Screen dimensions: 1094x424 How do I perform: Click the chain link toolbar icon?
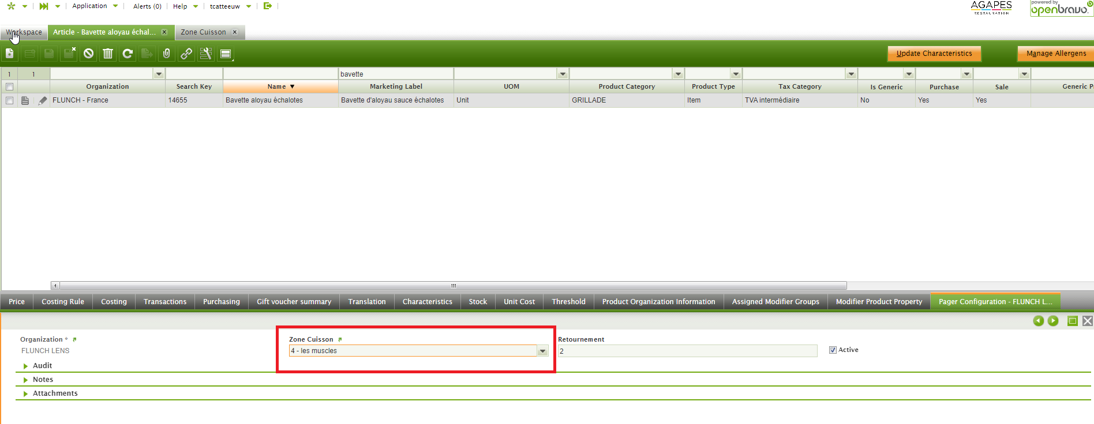186,54
